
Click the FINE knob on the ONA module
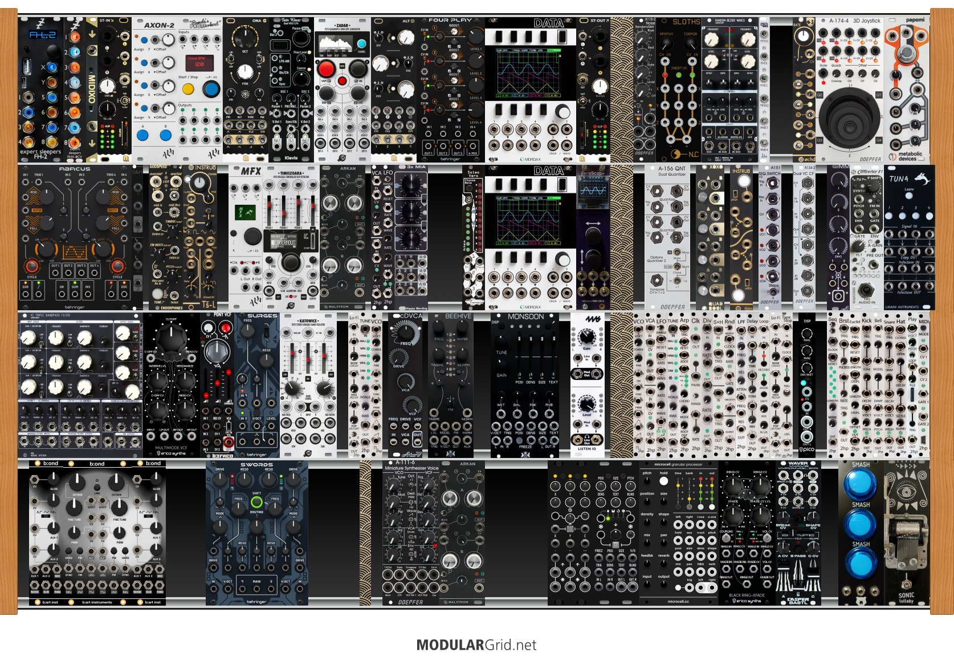point(244,71)
